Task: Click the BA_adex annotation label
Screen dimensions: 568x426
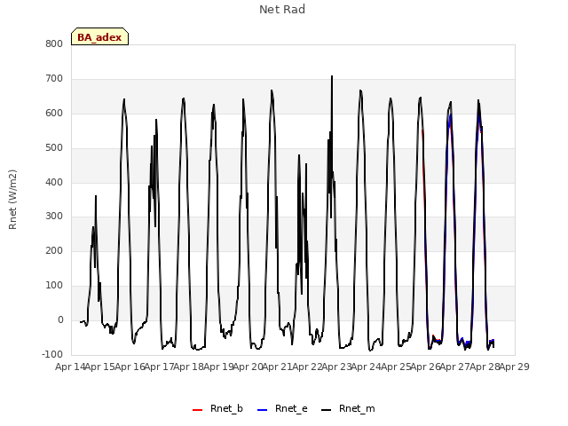Action: [x=99, y=37]
